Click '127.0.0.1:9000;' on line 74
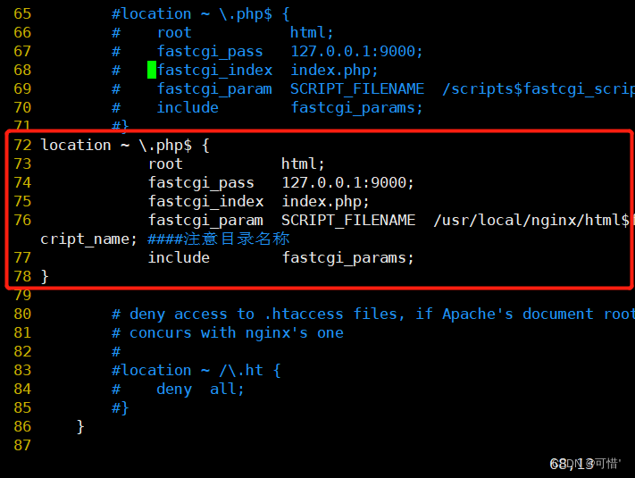Image resolution: width=635 pixels, height=478 pixels. pos(348,182)
